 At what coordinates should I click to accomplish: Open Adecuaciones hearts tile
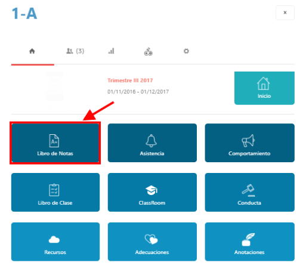(x=152, y=242)
